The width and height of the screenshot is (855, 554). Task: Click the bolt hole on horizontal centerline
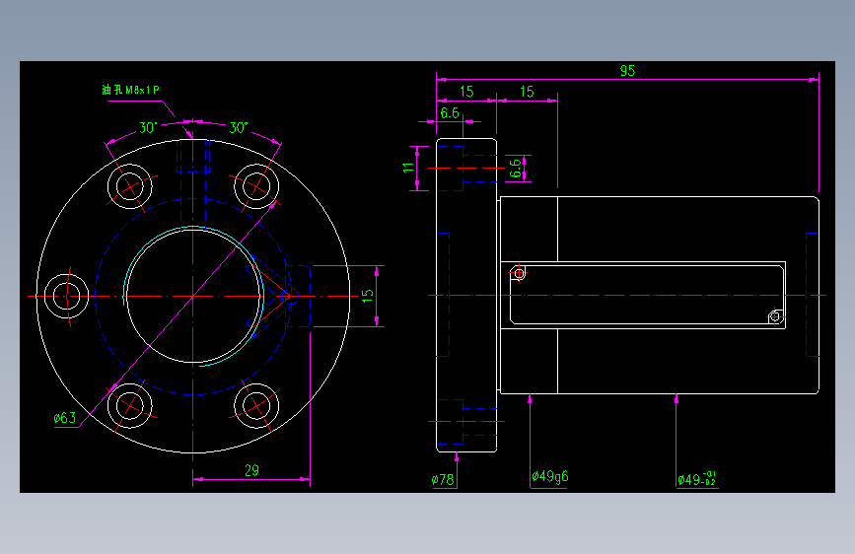coord(66,296)
